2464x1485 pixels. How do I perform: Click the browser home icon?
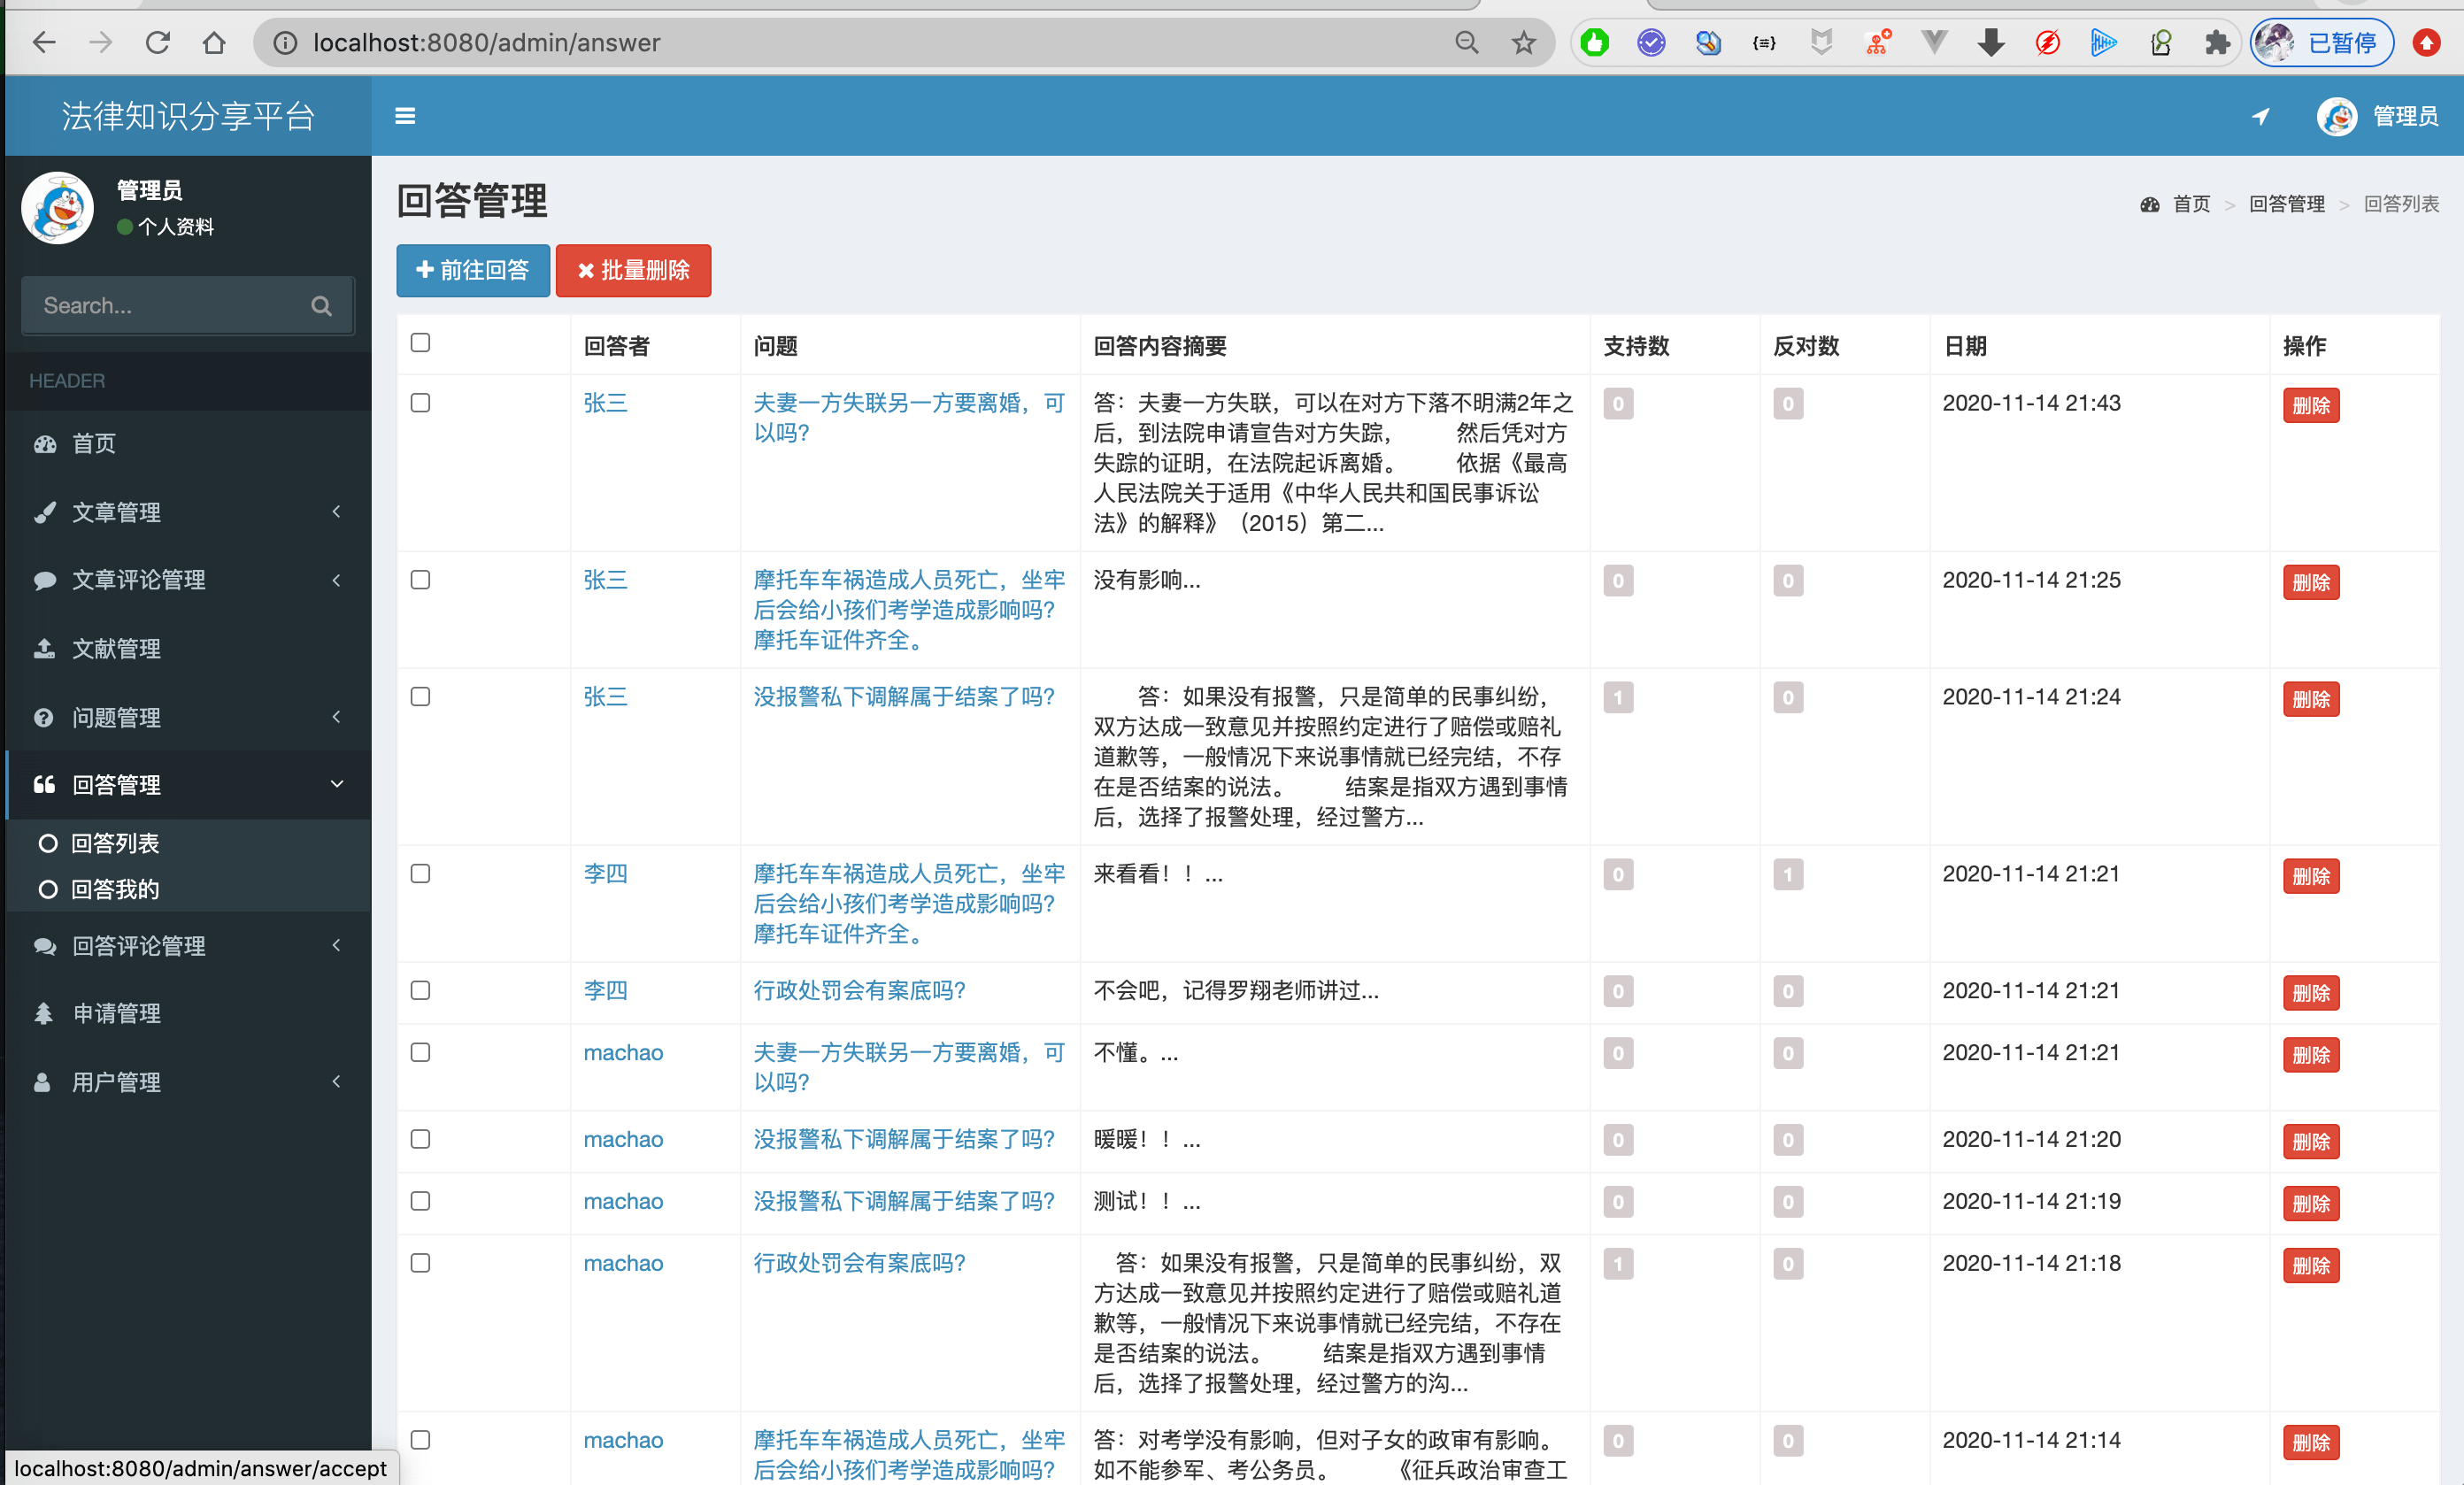(214, 43)
